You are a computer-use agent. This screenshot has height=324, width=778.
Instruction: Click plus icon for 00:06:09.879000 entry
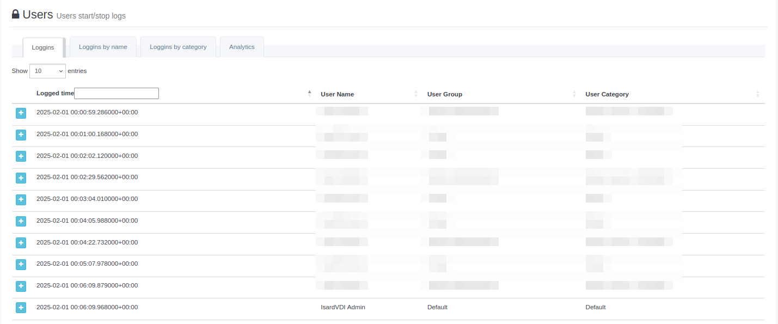point(21,286)
